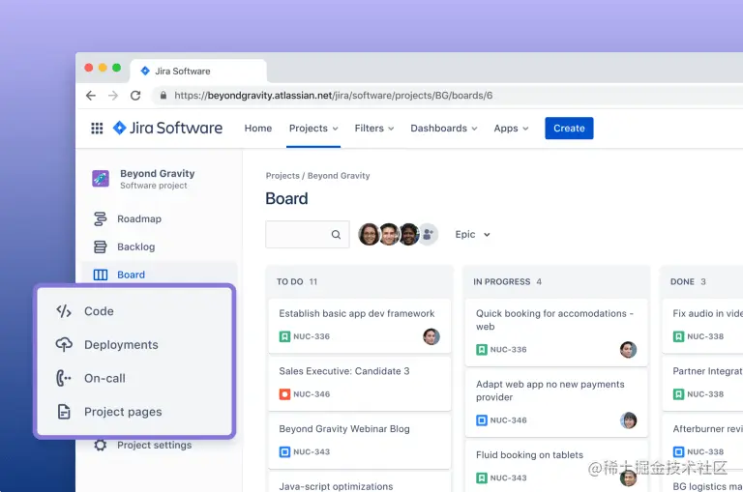Viewport: 743px width, 492px height.
Task: Click the Roadmap icon in sidebar
Action: [100, 218]
